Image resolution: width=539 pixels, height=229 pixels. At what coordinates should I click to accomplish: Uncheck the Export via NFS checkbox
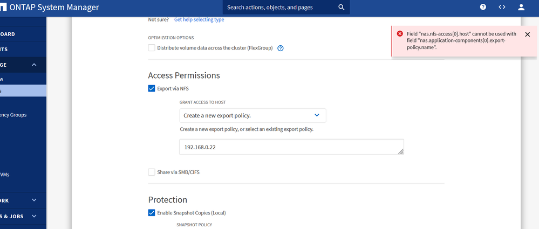152,88
